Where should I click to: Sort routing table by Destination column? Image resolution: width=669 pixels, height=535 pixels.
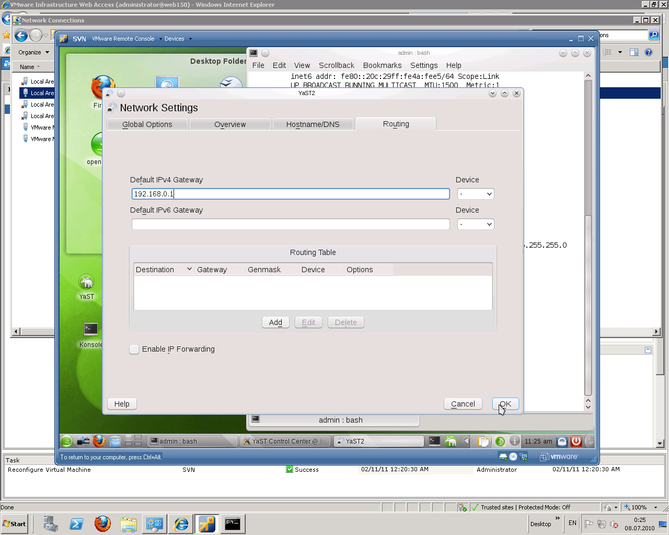(x=164, y=270)
